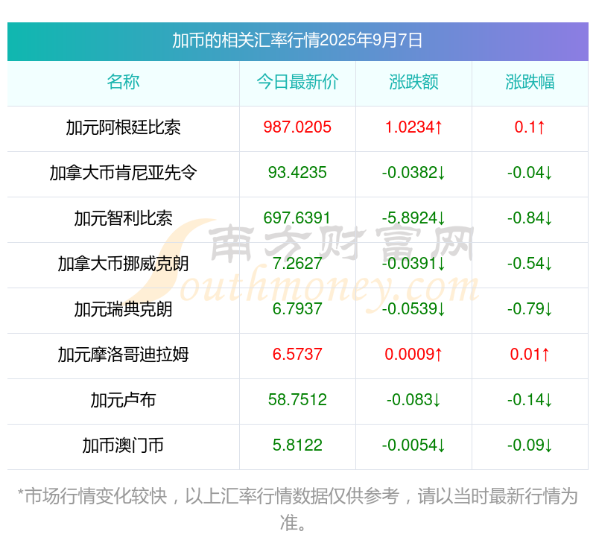Screen dimensions: 596x546
Task: Select the row name 加元瑞典克朗
Action: click(x=123, y=309)
